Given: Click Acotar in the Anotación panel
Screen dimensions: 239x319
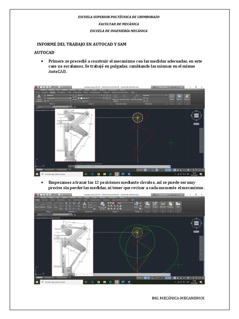Looking at the screenshot, I should pyautogui.click(x=90, y=204).
